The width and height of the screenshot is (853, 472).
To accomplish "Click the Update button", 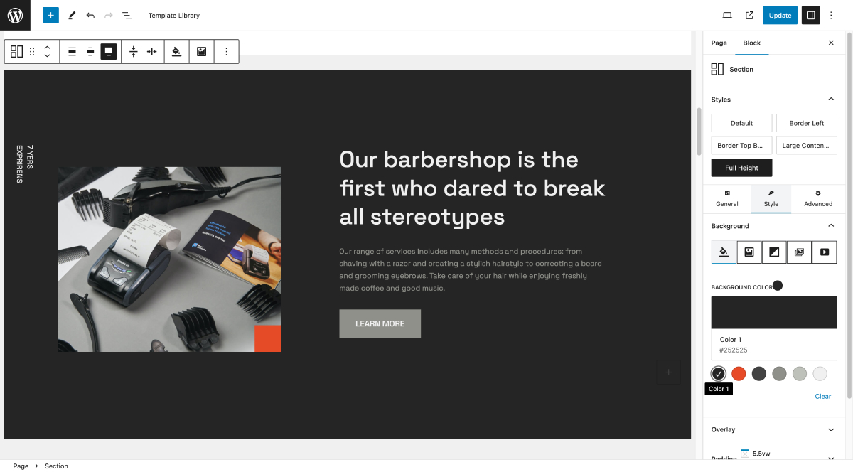I will click(780, 15).
